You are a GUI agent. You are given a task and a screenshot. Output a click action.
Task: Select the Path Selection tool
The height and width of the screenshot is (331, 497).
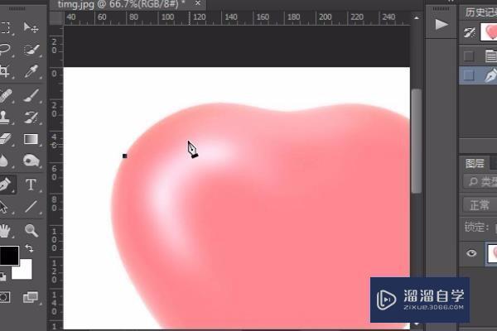click(4, 207)
